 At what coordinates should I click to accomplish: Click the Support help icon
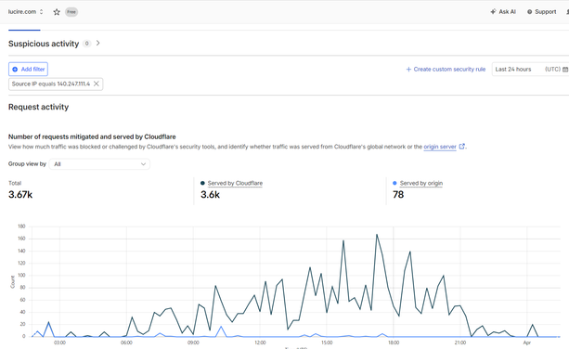(529, 12)
